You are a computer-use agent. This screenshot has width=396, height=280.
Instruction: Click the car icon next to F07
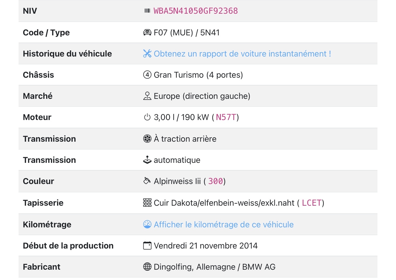pyautogui.click(x=147, y=33)
